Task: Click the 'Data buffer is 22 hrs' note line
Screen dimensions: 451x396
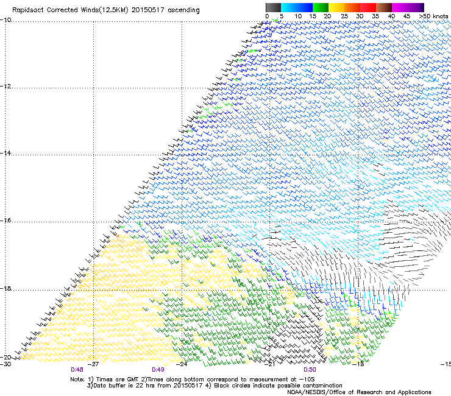Action: (x=215, y=386)
